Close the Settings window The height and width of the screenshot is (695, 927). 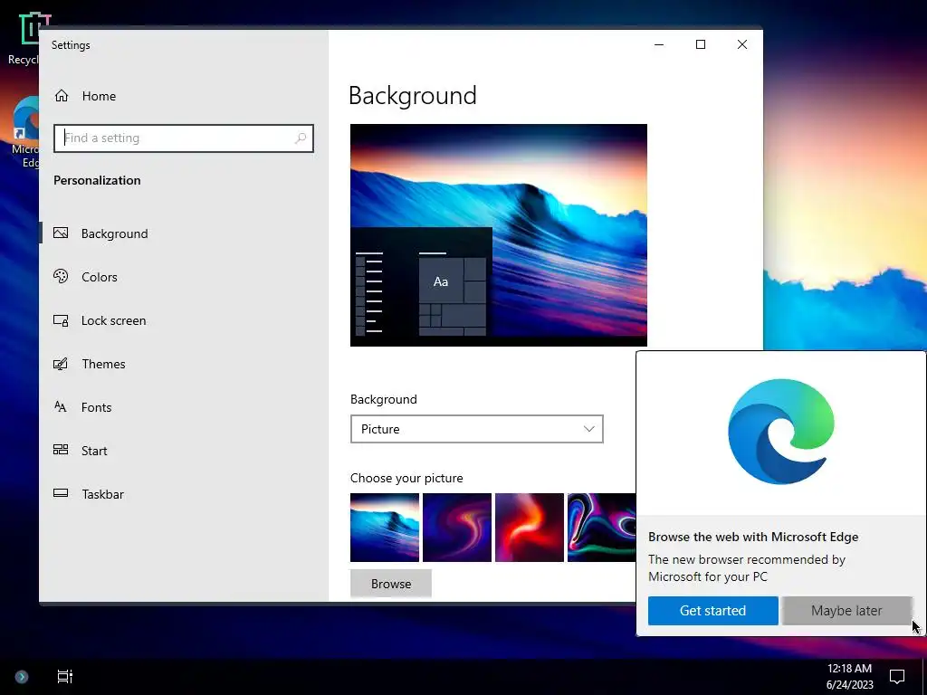tap(742, 44)
